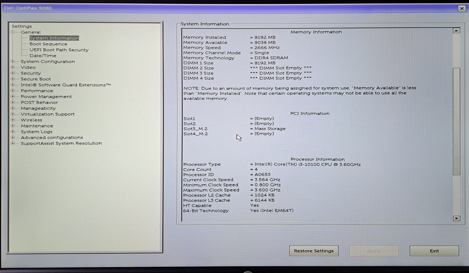This screenshot has width=469, height=273.
Task: Expand the Manageability node
Action: (x=13, y=108)
